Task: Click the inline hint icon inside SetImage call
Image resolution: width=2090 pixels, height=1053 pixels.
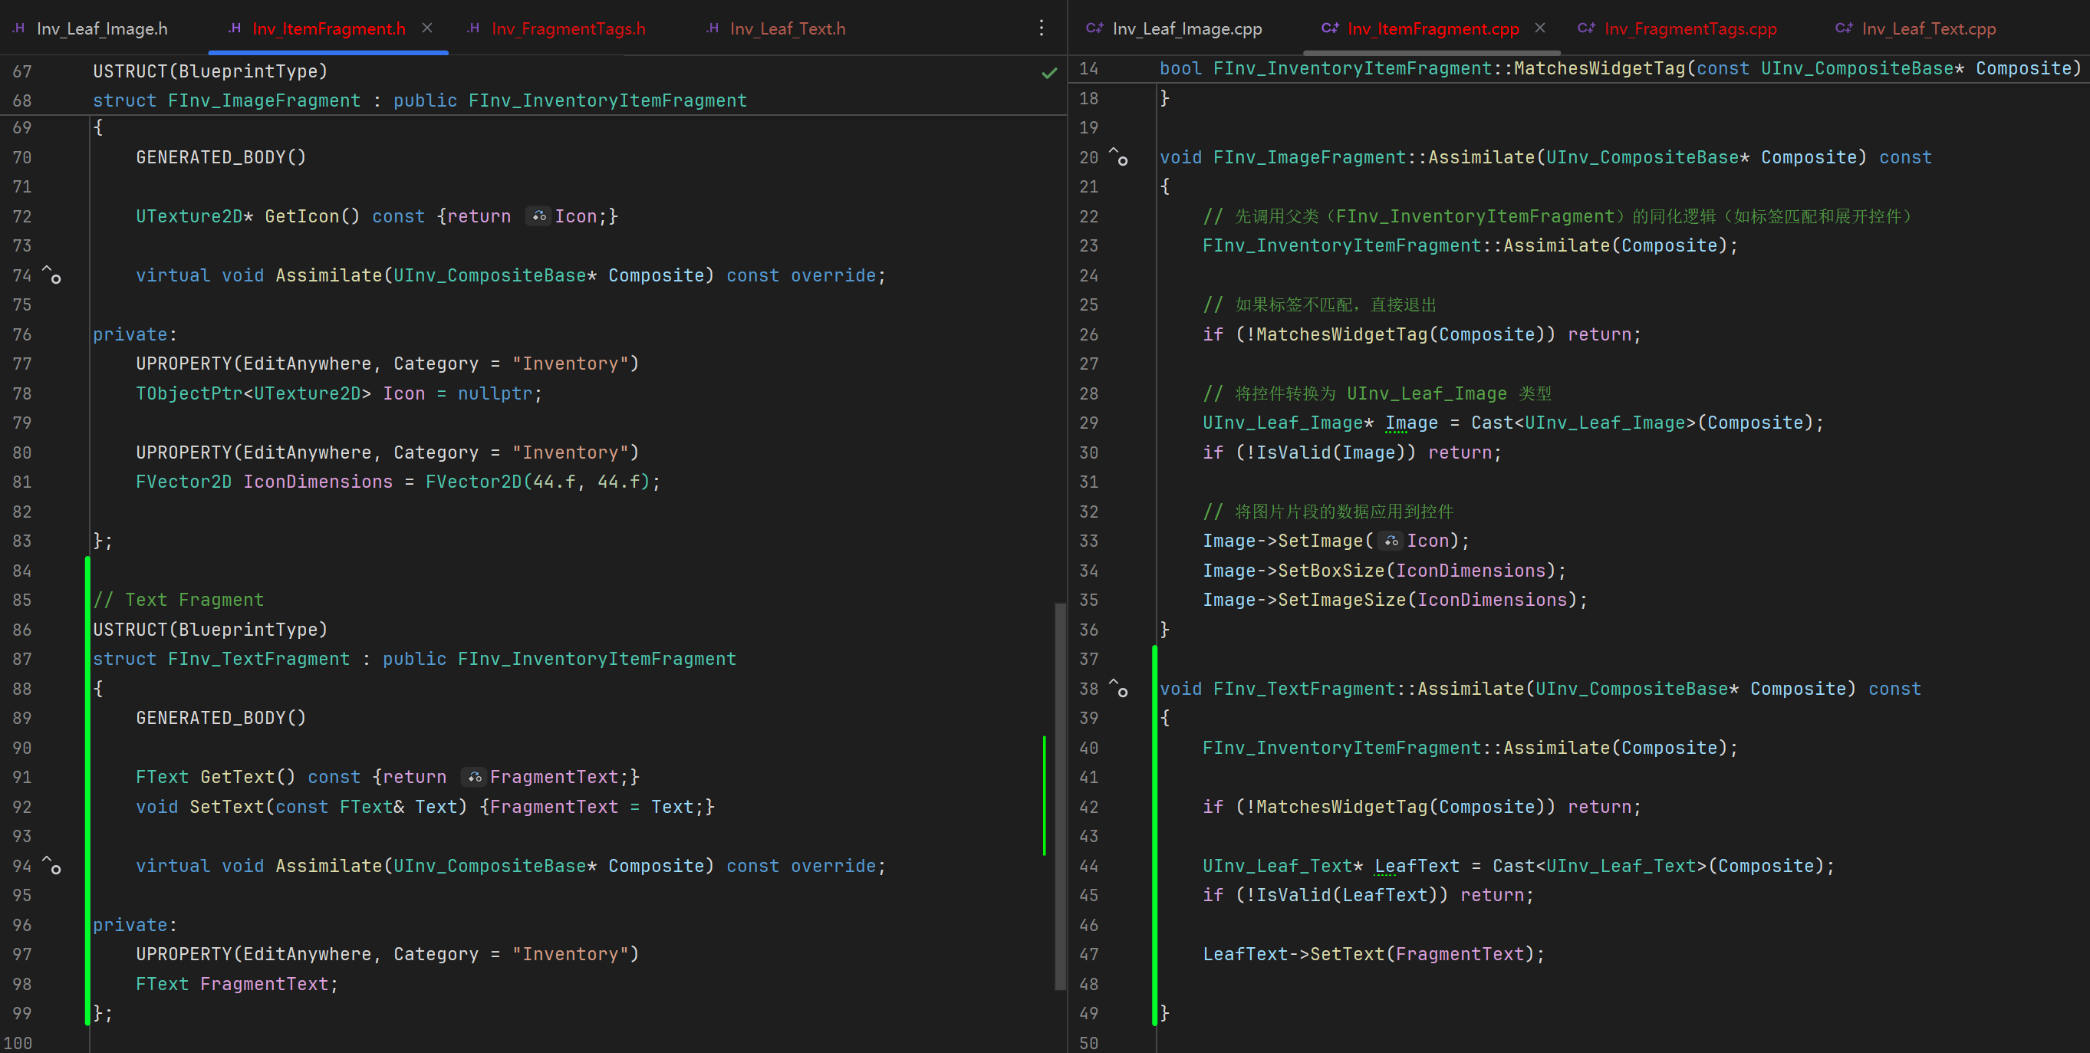Action: [x=1391, y=541]
